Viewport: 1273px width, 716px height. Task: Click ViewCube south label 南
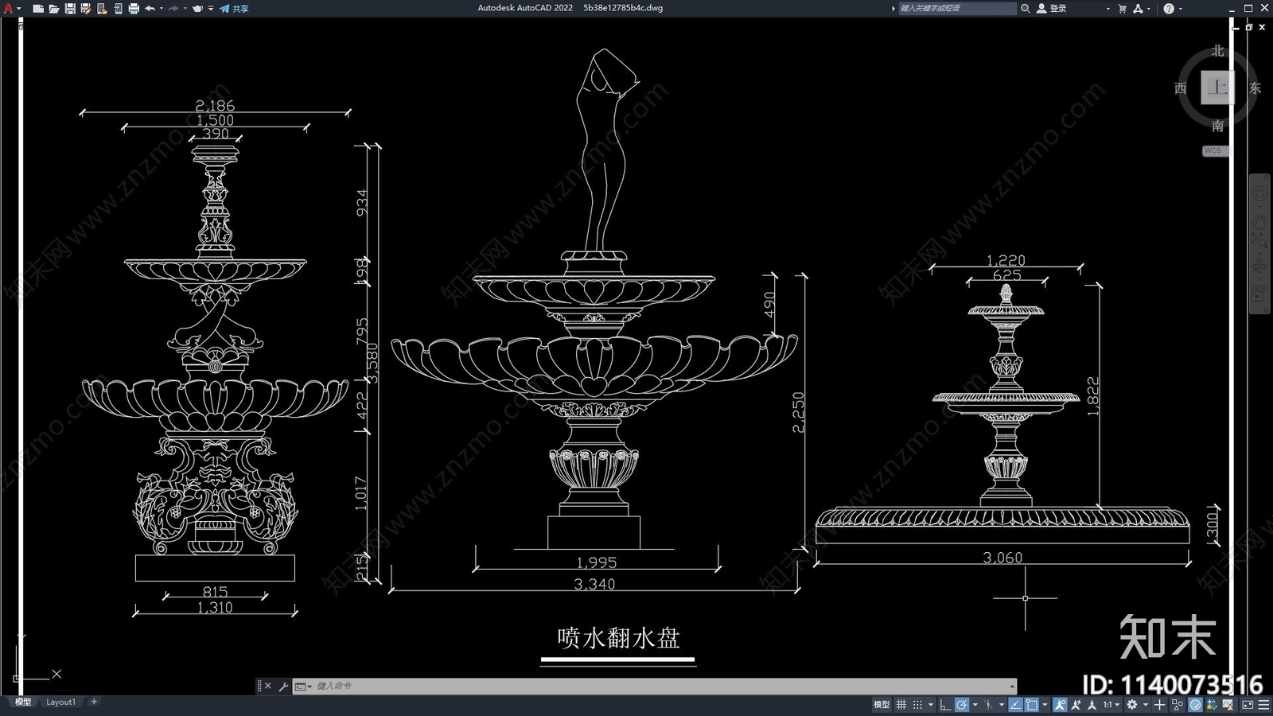pyautogui.click(x=1217, y=126)
